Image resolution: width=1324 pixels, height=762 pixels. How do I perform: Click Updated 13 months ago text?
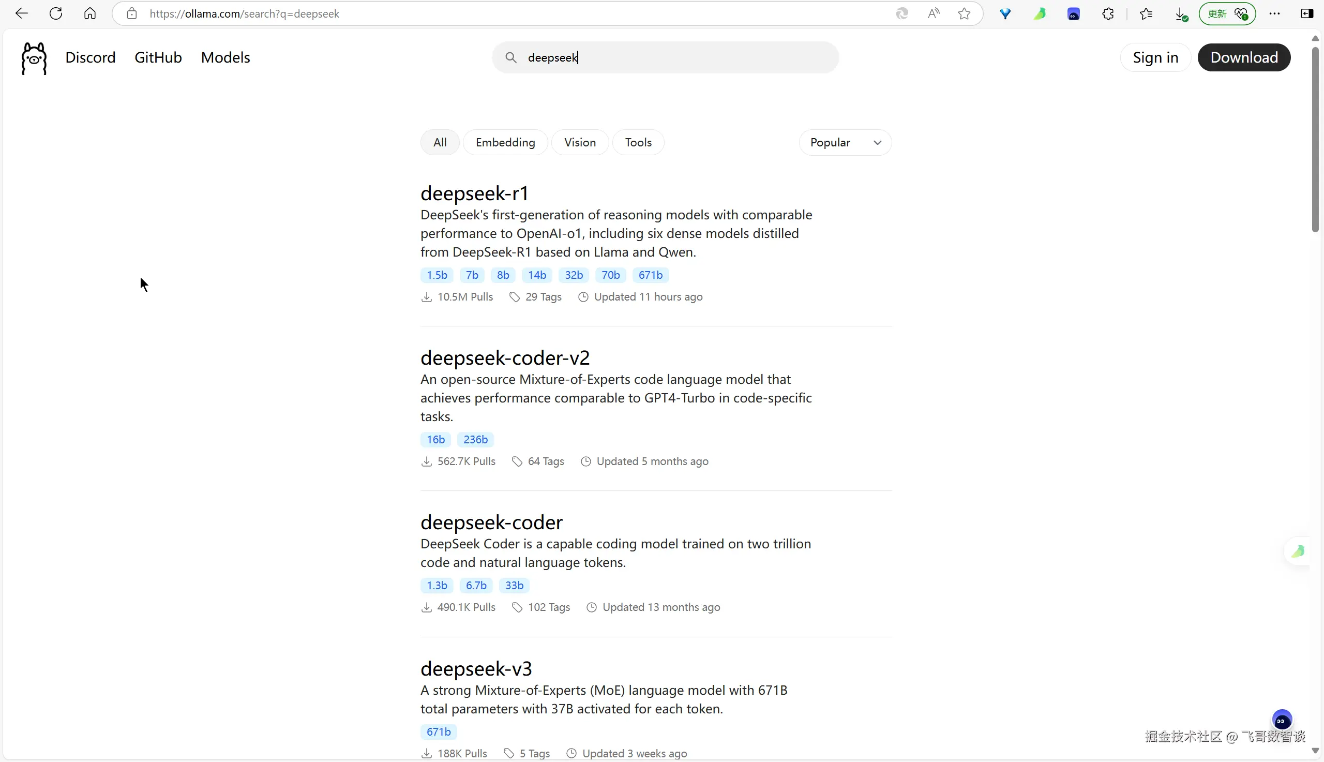(661, 607)
